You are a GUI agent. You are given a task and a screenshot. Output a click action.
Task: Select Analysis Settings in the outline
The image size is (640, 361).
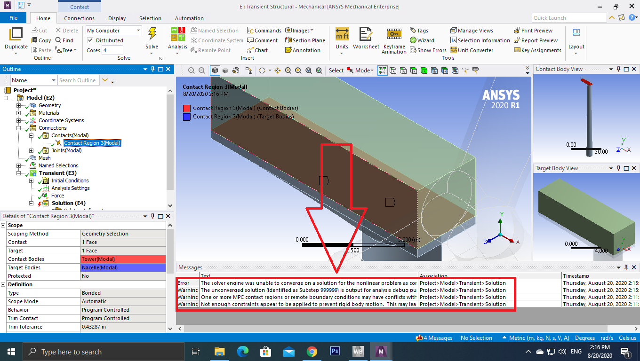[x=70, y=188]
